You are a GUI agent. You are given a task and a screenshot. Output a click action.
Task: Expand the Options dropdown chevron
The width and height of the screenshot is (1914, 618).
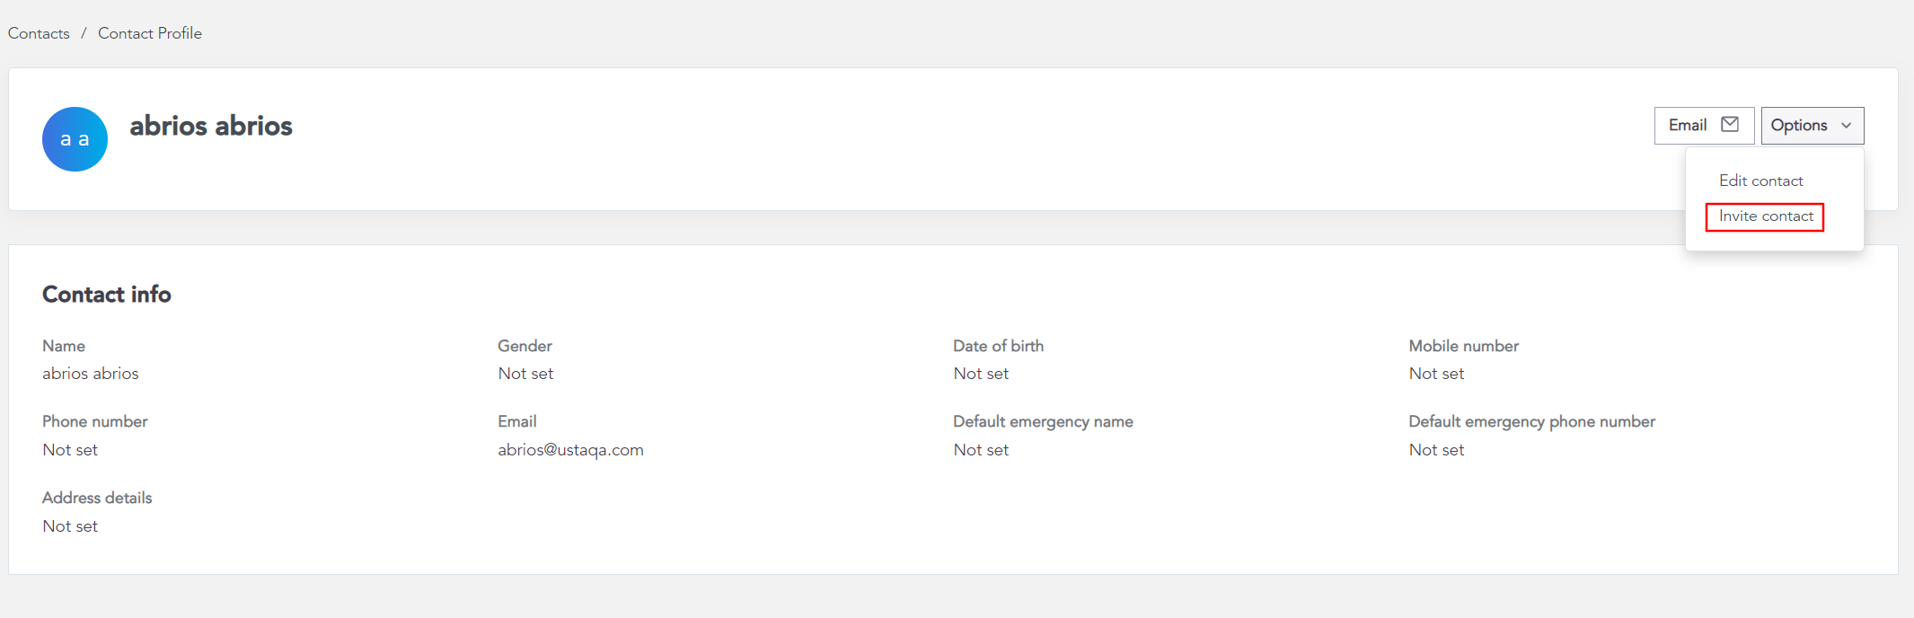click(1847, 126)
